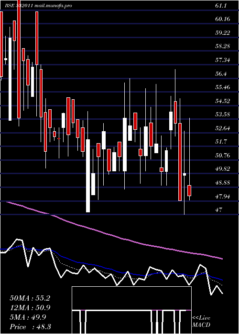
Task: Click the 56.4 price axis label
Action: coord(221,73)
